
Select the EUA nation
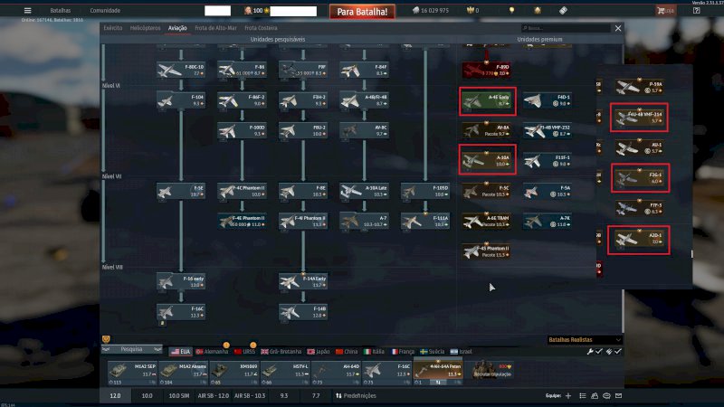tap(180, 352)
